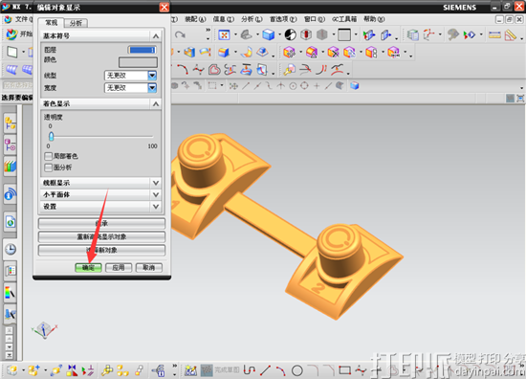Image resolution: width=526 pixels, height=379 pixels.
Task: Open the 帮助 menu
Action: [x=374, y=19]
